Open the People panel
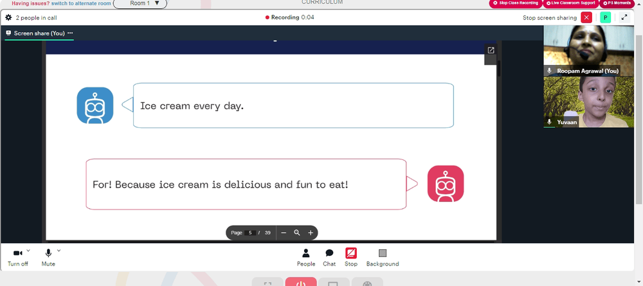The height and width of the screenshot is (286, 643). (306, 258)
